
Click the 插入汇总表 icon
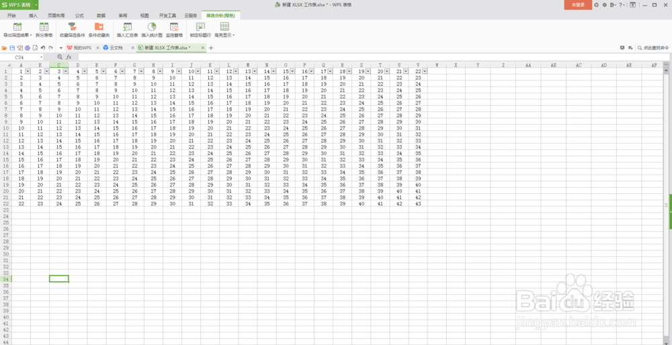(127, 27)
